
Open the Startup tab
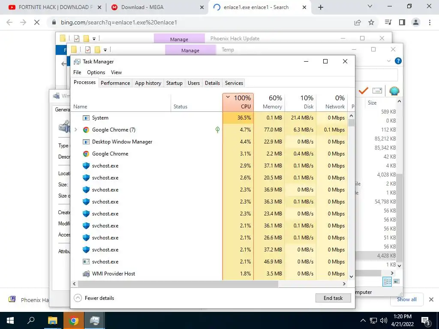tap(174, 83)
